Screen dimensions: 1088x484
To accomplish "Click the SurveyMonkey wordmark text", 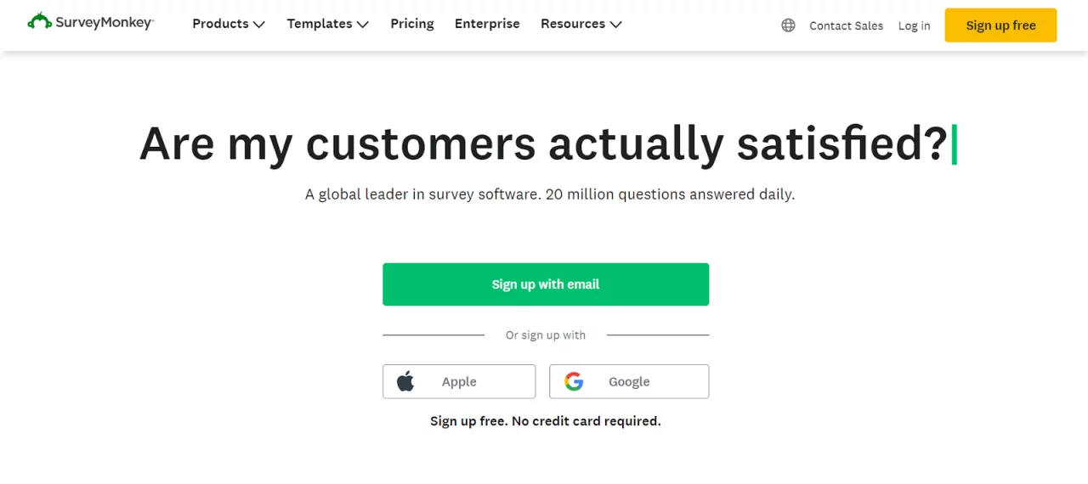I will click(105, 23).
